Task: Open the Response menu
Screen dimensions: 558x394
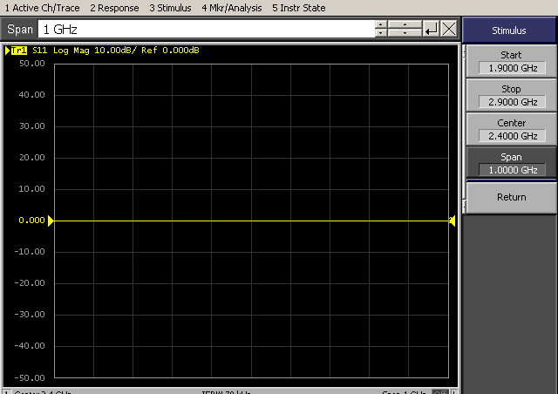Action: 114,8
